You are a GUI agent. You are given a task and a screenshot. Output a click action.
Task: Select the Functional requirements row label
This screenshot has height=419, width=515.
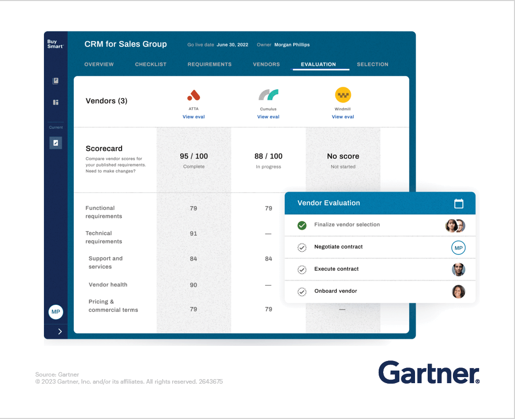[x=104, y=212]
